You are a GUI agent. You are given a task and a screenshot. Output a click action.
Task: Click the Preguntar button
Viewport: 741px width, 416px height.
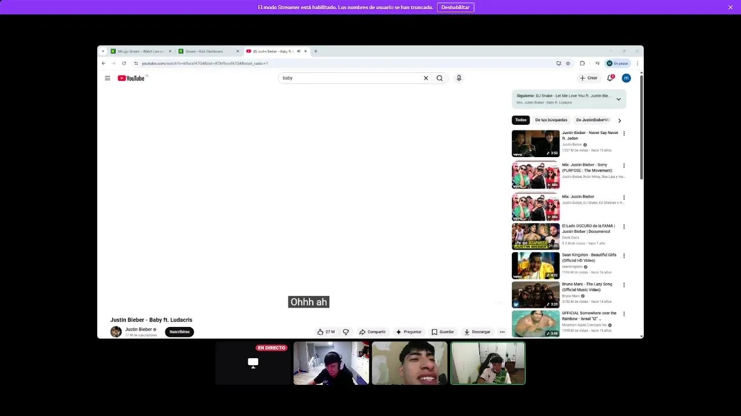click(409, 332)
